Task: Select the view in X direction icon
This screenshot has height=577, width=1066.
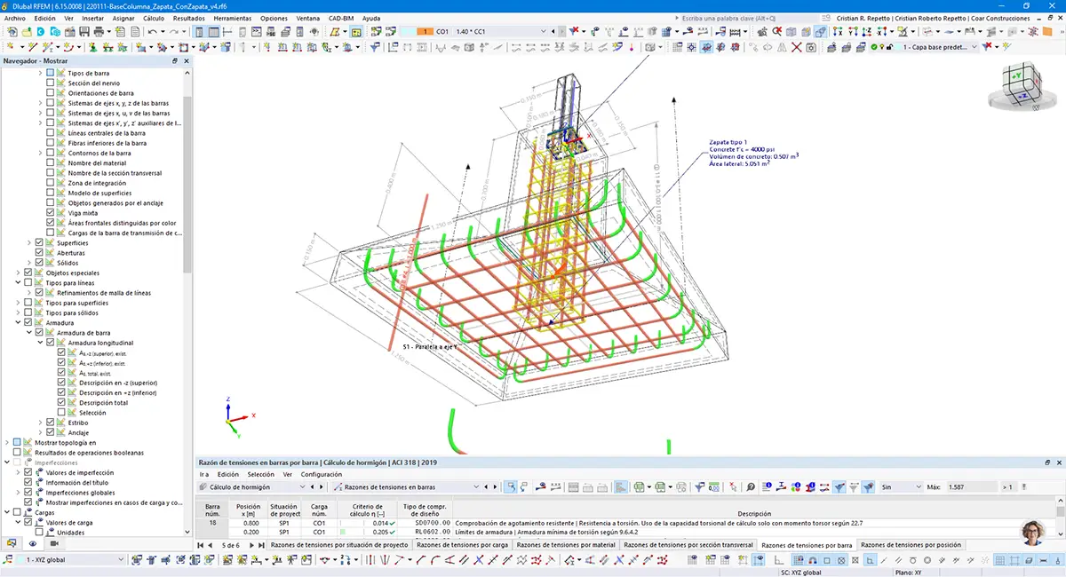Action: tap(838, 32)
